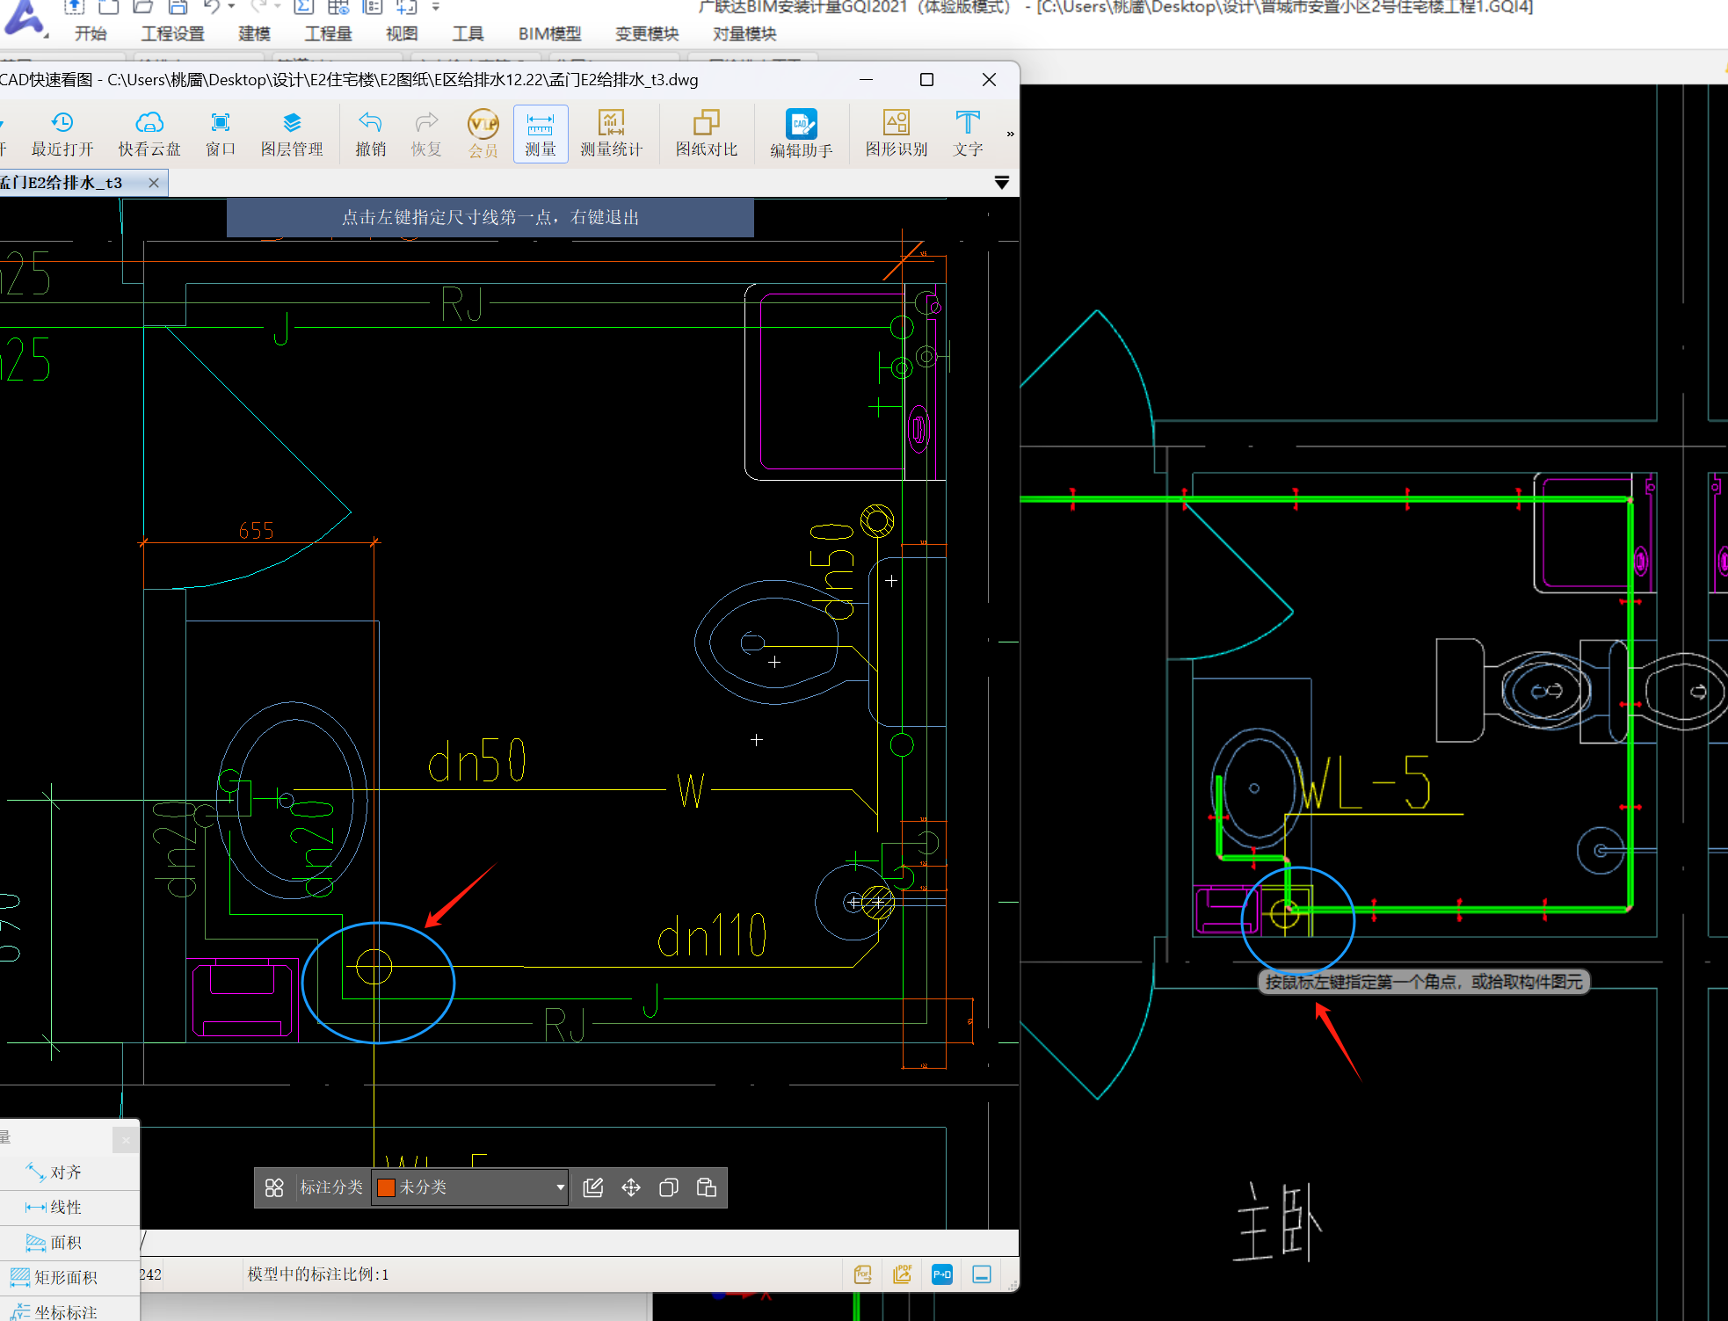Open 工程设置 menu
The image size is (1728, 1321).
click(x=172, y=33)
